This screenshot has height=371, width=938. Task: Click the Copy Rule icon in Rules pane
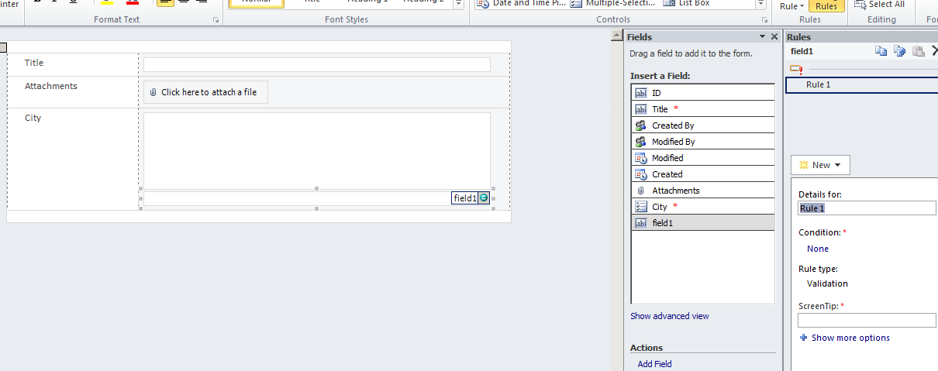[x=881, y=51]
